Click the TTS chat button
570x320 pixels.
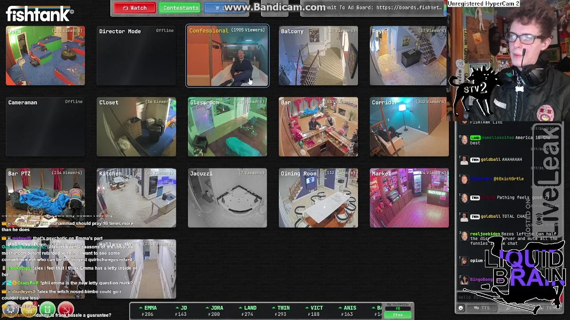tap(481, 308)
